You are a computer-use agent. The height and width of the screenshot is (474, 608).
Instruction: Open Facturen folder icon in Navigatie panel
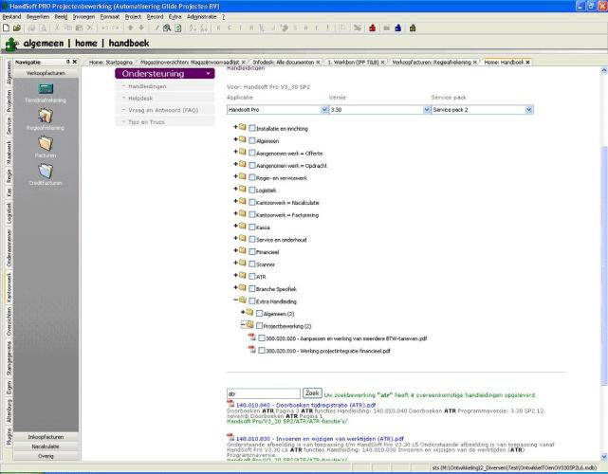(x=46, y=143)
